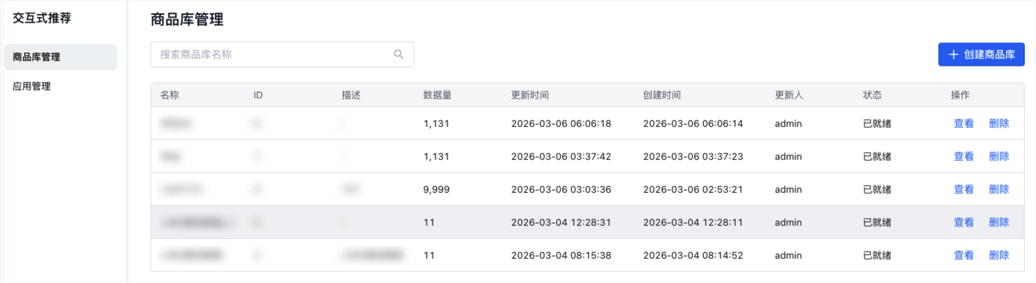Open 商品库管理 in the sidebar
The width and height of the screenshot is (1036, 283).
[60, 57]
